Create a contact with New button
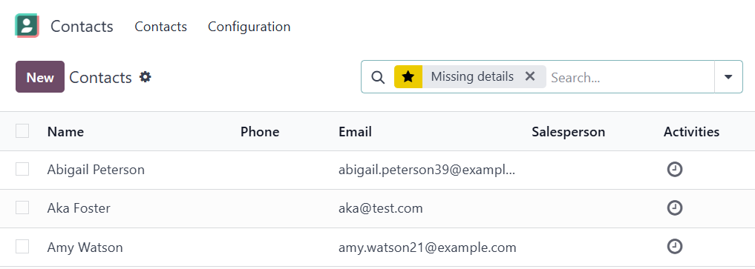This screenshot has height=269, width=755. tap(40, 77)
